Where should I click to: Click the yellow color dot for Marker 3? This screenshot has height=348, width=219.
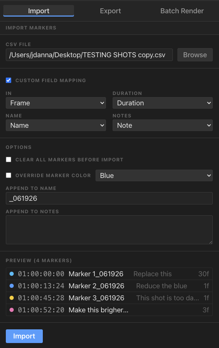12,298
